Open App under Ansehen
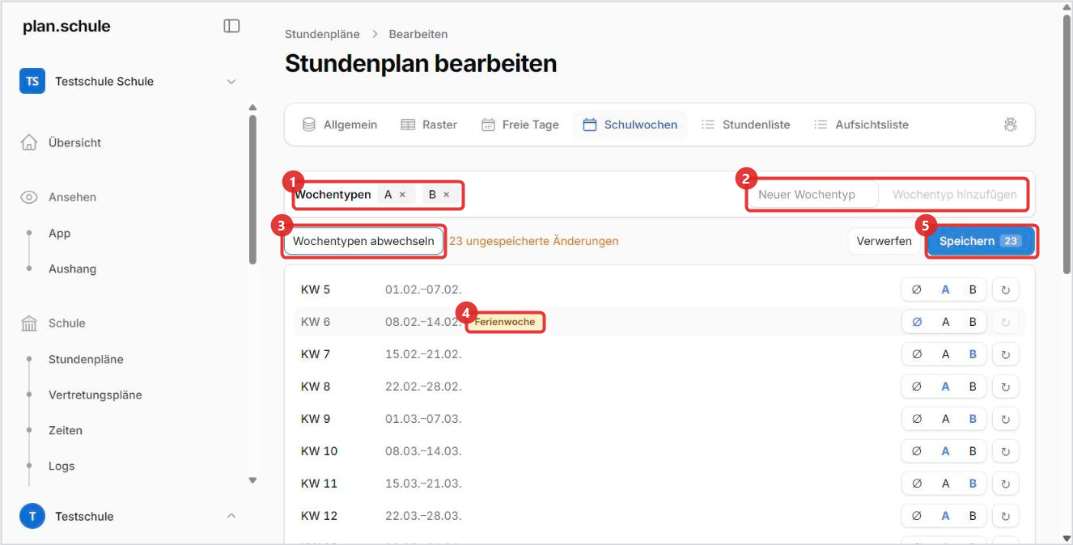This screenshot has height=545, width=1073. click(59, 233)
